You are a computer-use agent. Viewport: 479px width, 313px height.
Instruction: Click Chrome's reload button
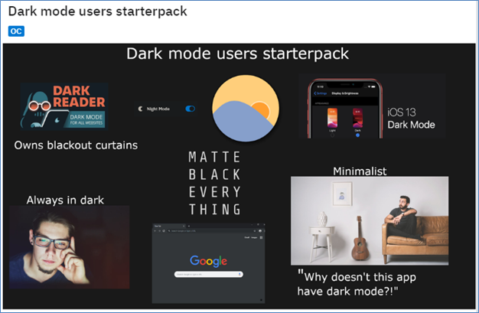point(164,231)
